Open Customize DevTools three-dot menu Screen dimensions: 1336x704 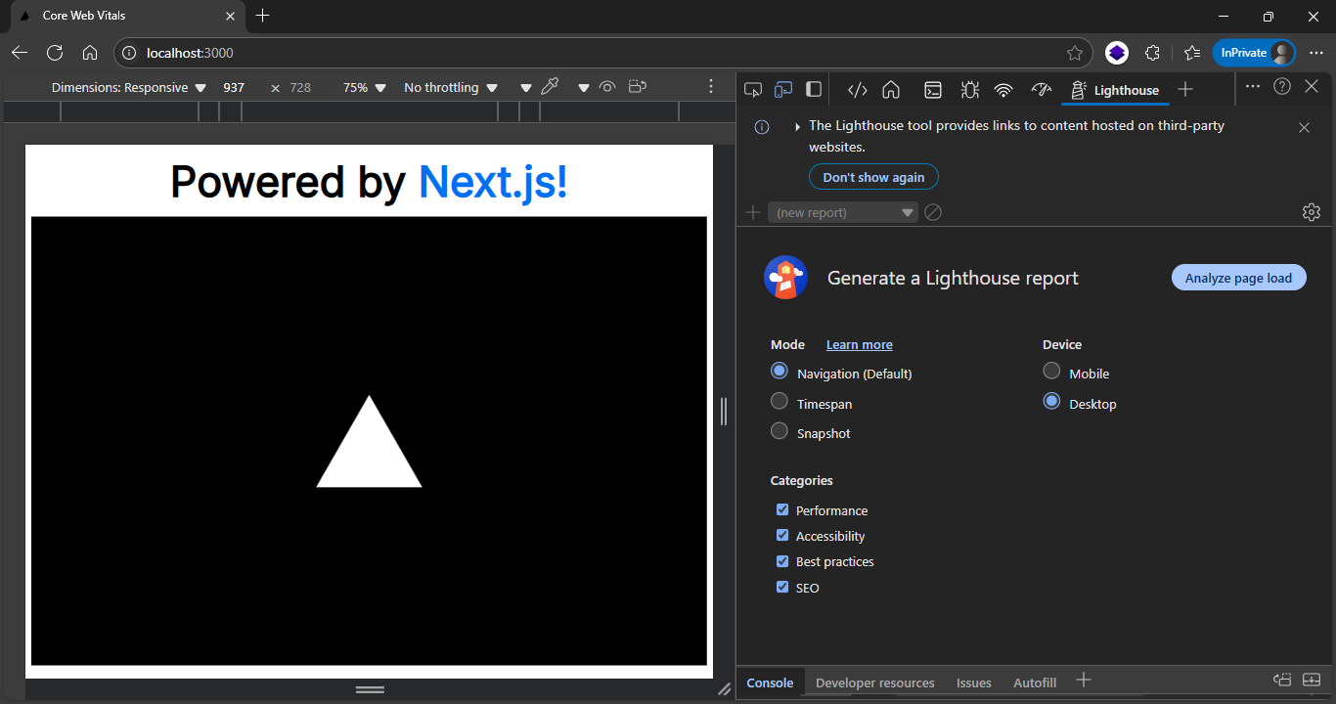coord(1253,86)
